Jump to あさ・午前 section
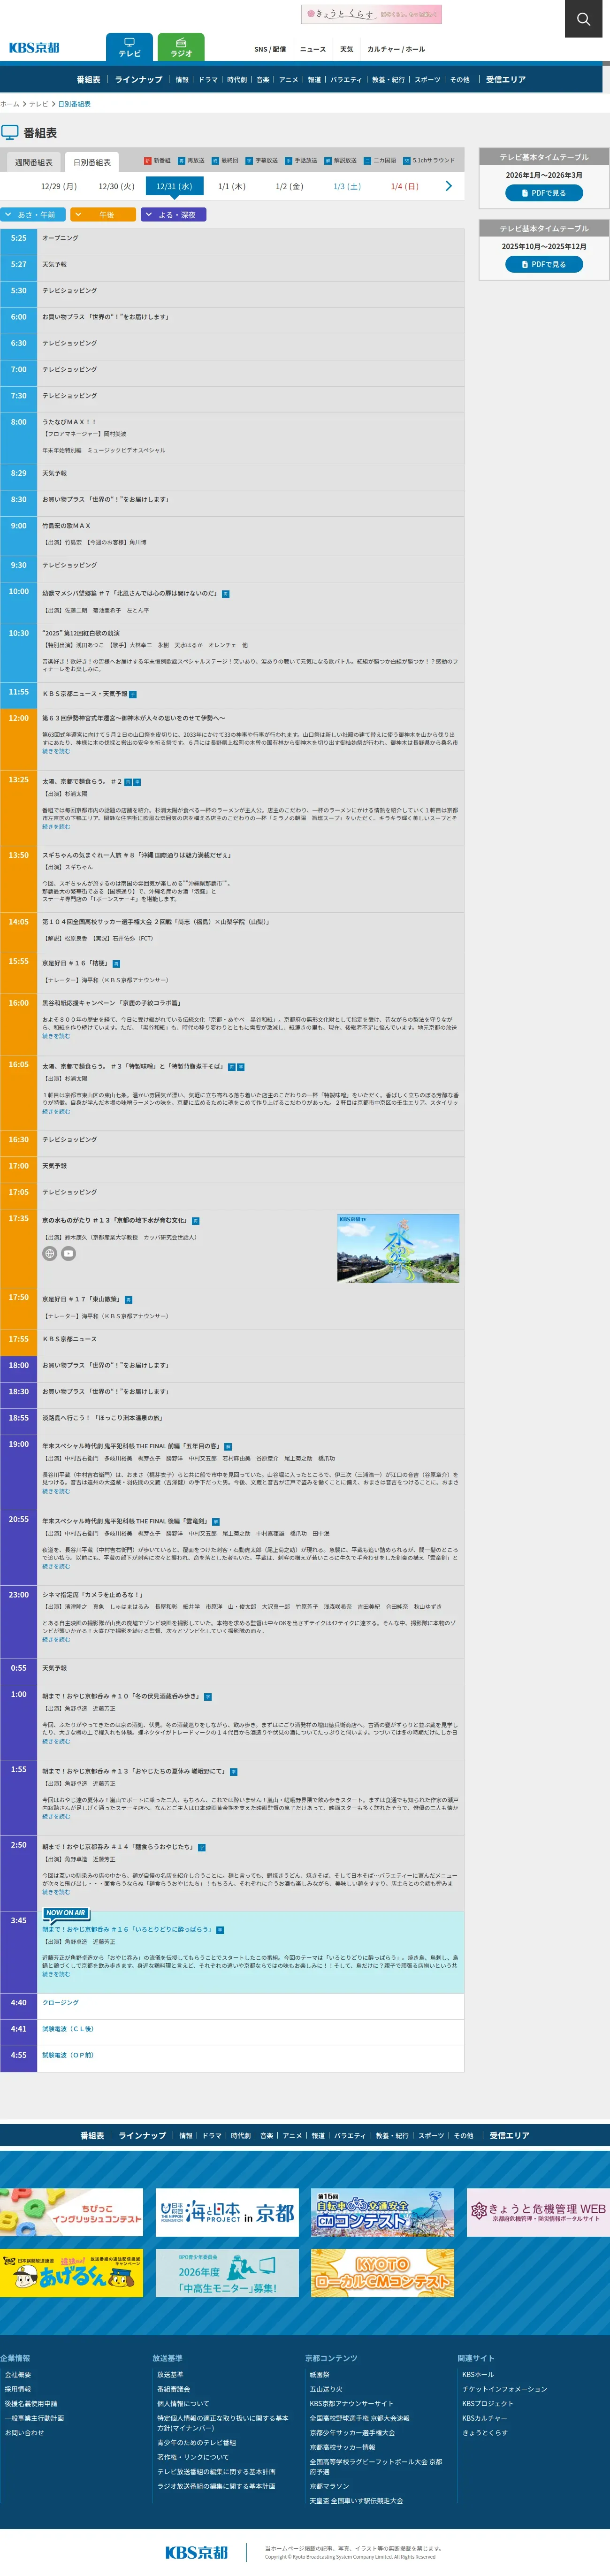Screen dimensions: 610x2576 pos(33,214)
